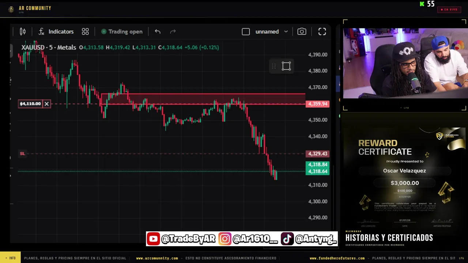Click the 4,329.43 stop price label

tap(318, 154)
